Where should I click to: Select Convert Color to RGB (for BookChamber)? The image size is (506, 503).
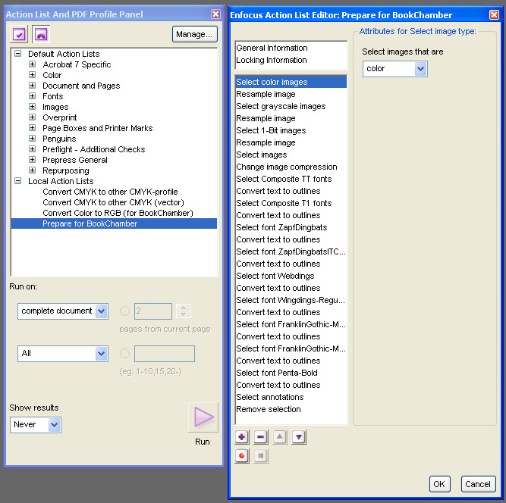coord(118,213)
